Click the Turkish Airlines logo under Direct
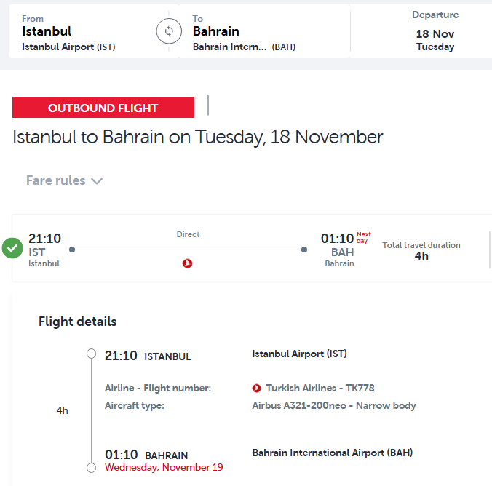This screenshot has height=486, width=492. [188, 263]
